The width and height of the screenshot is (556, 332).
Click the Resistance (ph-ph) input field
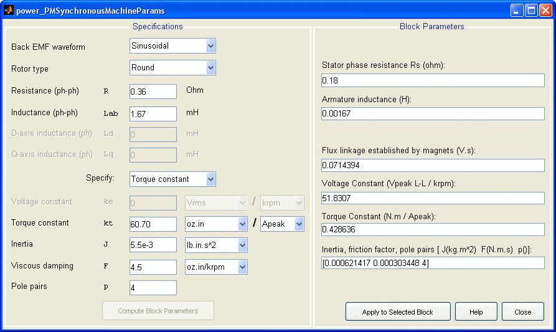point(153,92)
